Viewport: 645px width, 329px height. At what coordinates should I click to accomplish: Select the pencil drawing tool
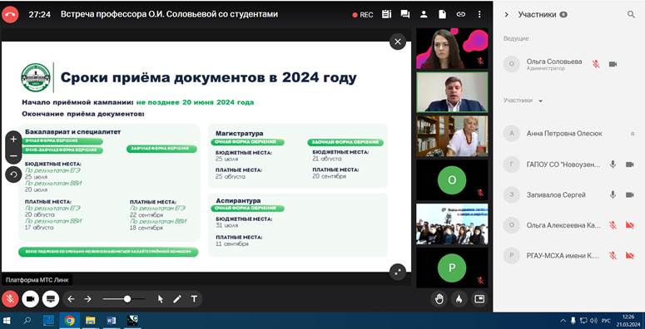[x=177, y=299]
